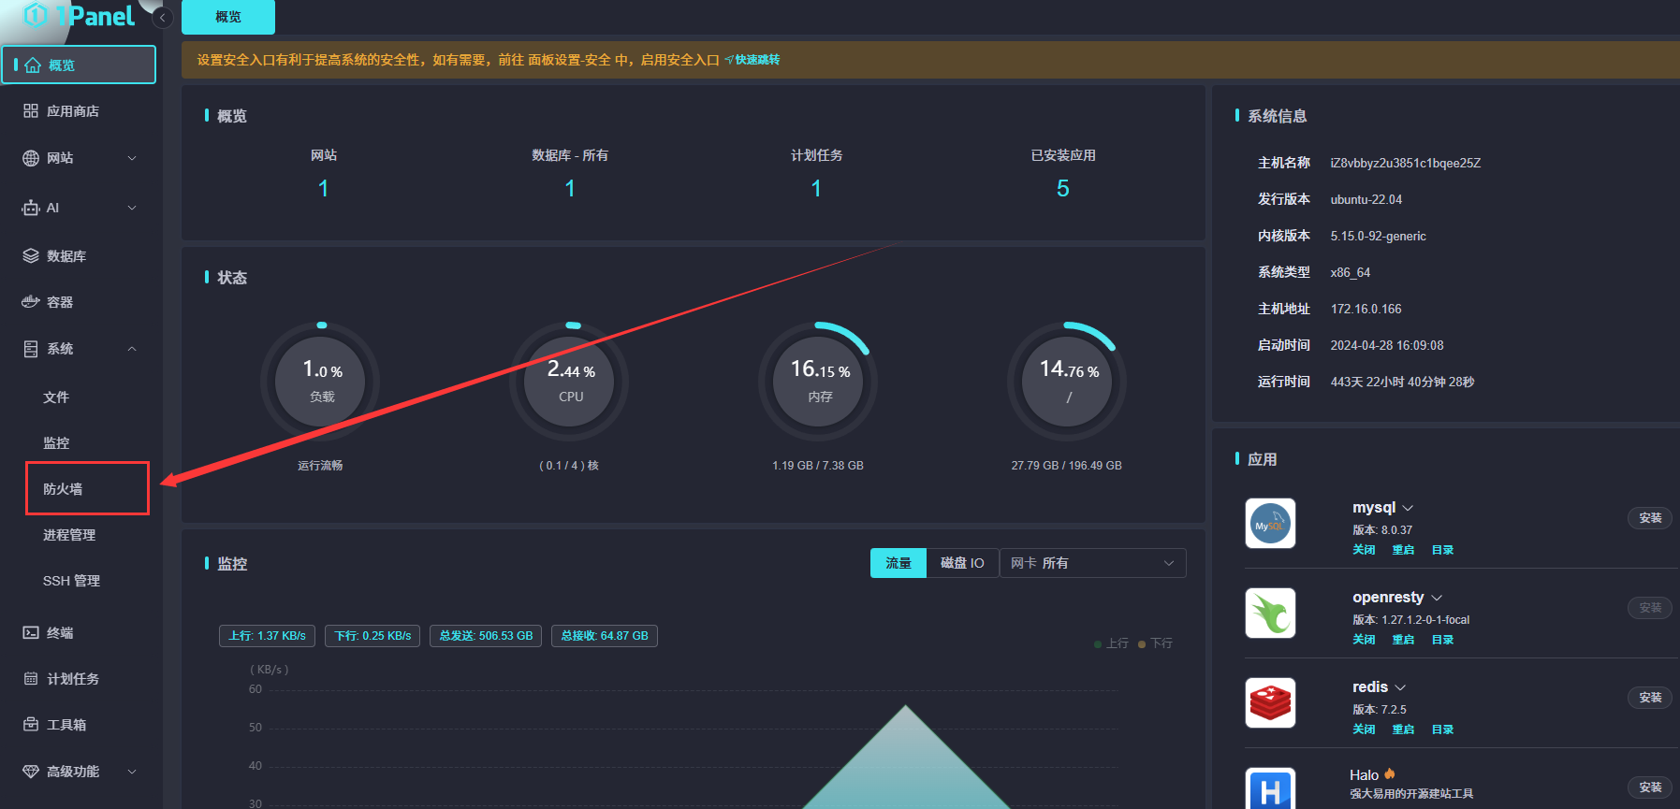Click the Halo app icon
Screen dimensions: 1680x809
1270,790
